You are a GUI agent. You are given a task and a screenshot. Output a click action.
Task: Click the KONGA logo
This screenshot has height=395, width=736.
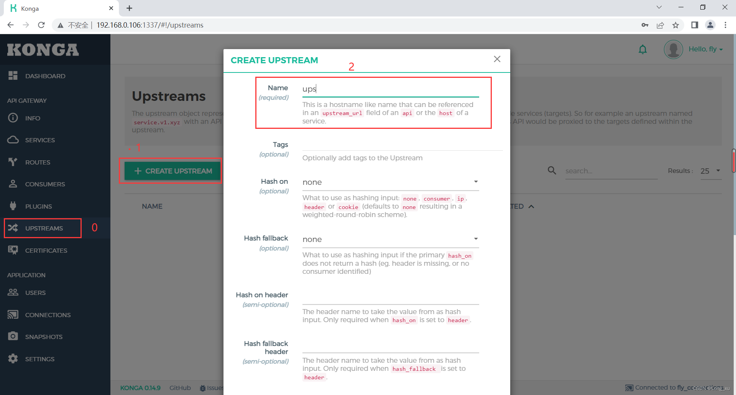pos(43,50)
